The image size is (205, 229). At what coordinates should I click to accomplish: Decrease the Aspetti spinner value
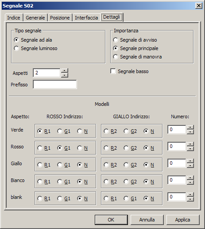coord(64,75)
